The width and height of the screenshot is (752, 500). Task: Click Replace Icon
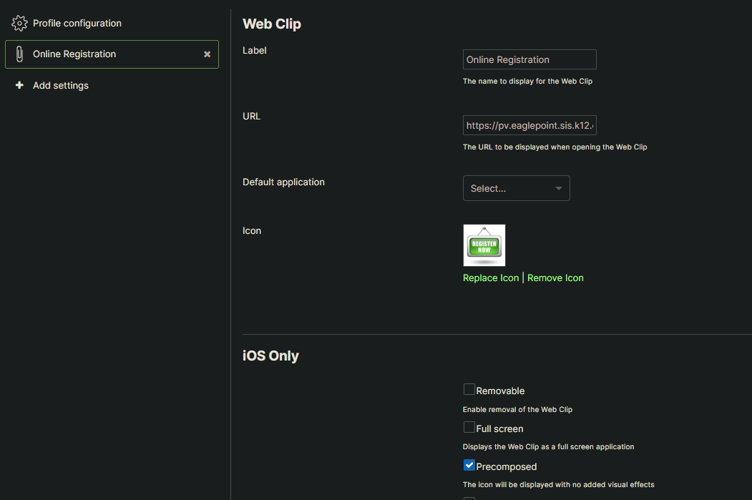(x=490, y=278)
